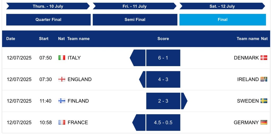Click the ENGLAND team name
272x136 pixels.
[80, 79]
